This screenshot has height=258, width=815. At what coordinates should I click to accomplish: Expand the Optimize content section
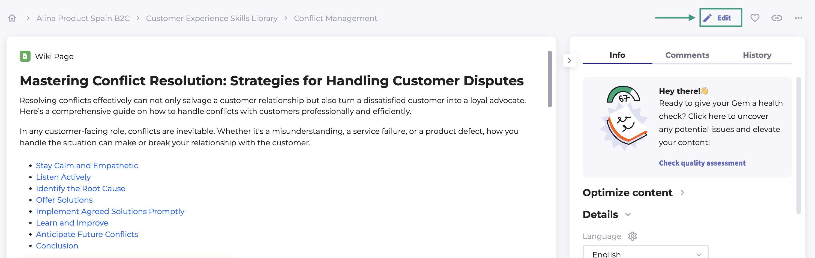(x=682, y=193)
